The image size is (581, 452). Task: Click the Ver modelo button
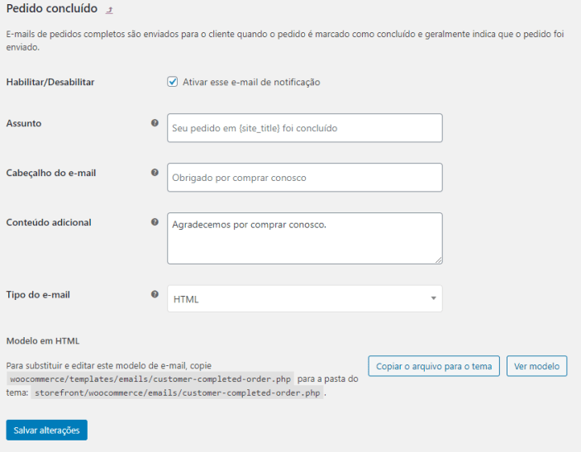536,366
